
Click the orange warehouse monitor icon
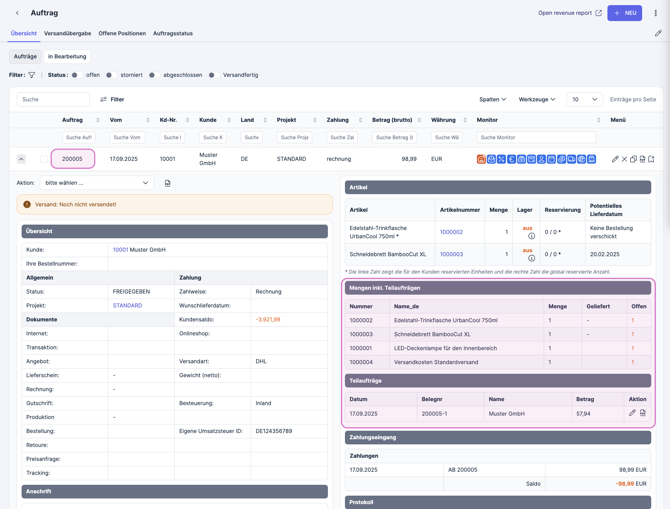click(481, 159)
